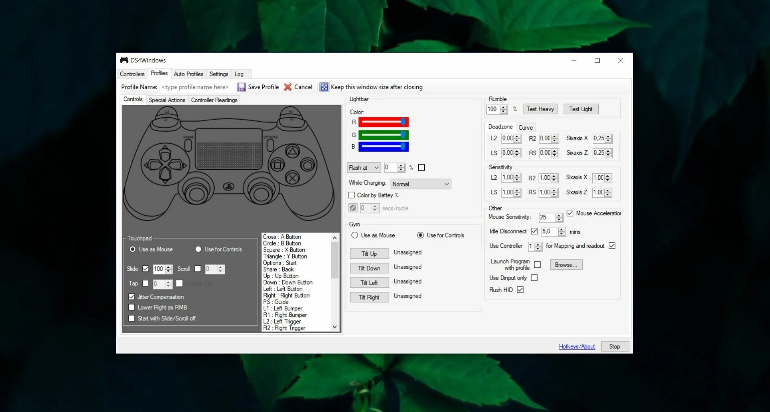
Task: Click the D-pad Up on controller diagram
Action: (165, 154)
